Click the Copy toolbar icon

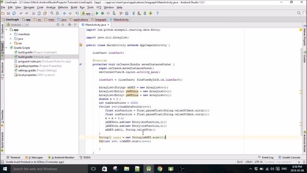tap(39, 13)
